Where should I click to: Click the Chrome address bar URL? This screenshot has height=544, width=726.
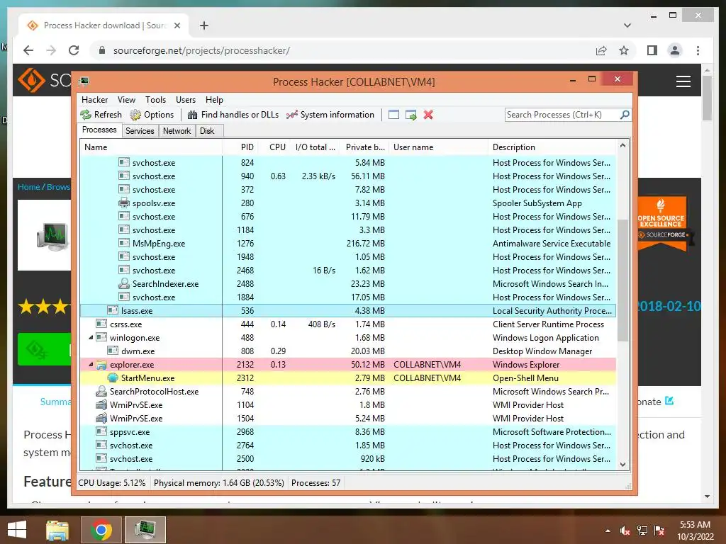tap(201, 50)
